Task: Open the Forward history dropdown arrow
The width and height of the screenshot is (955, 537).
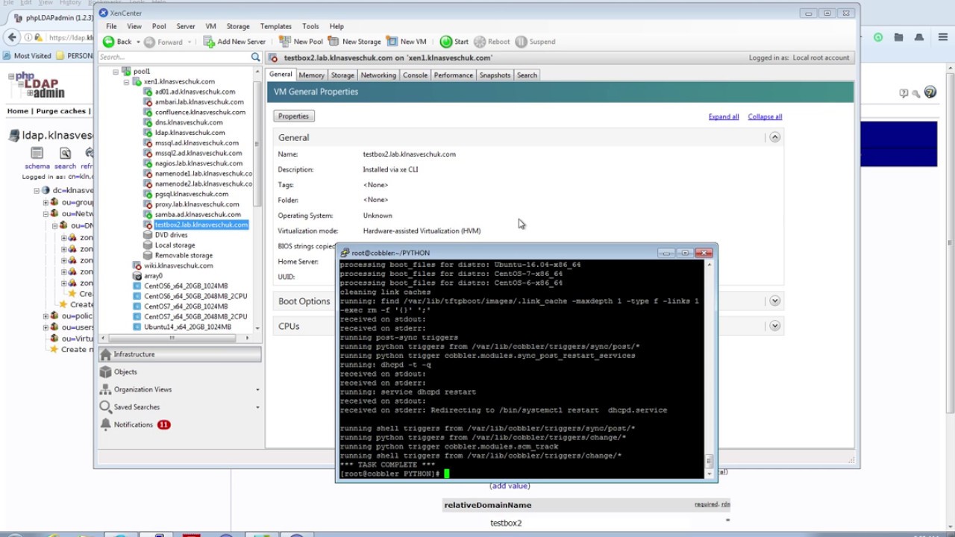Action: point(190,42)
